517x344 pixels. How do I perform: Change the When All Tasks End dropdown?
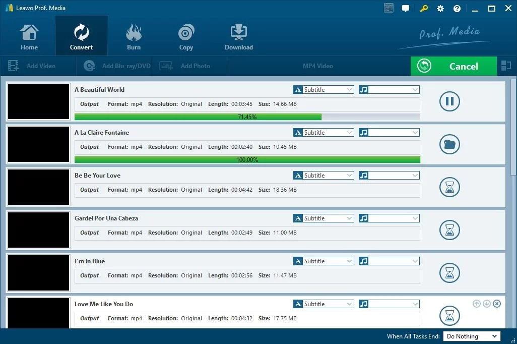[471, 336]
